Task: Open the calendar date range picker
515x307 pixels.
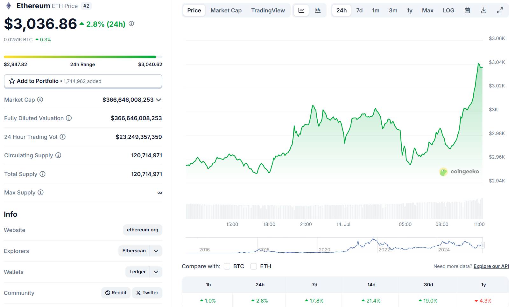Action: pyautogui.click(x=467, y=10)
